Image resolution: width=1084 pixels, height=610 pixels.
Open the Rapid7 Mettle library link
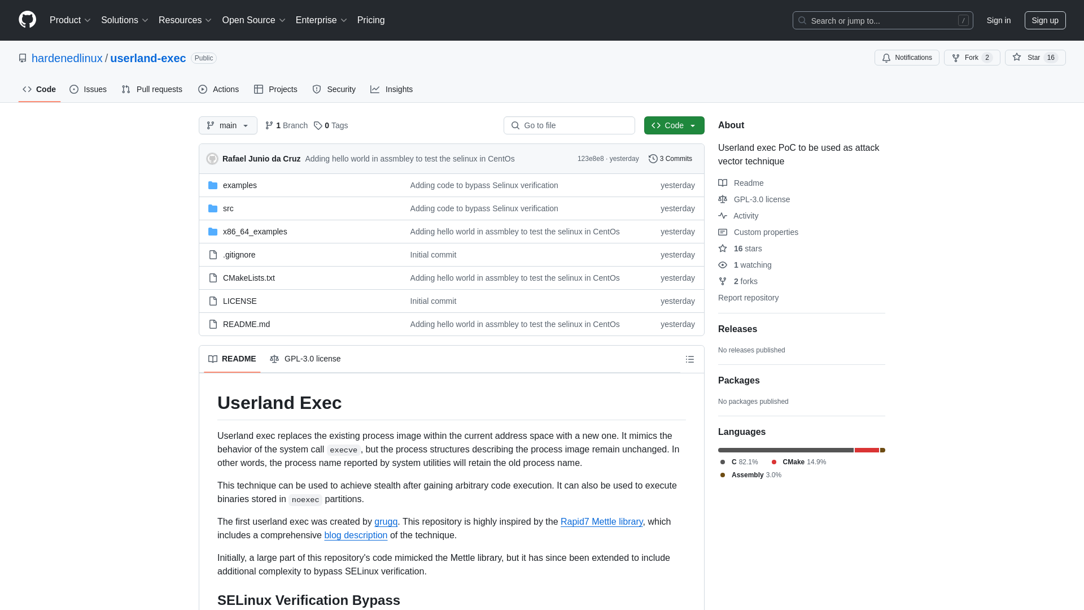coord(601,522)
